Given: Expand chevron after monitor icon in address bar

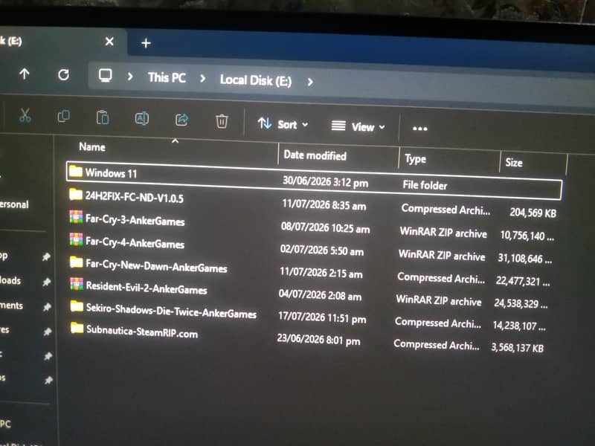Looking at the screenshot, I should pos(130,77).
